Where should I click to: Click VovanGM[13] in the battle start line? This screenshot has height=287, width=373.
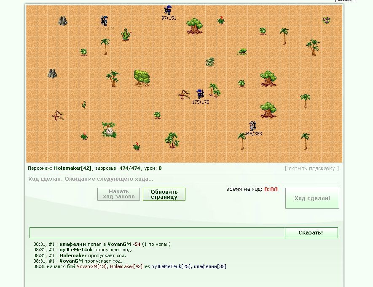coord(91,266)
